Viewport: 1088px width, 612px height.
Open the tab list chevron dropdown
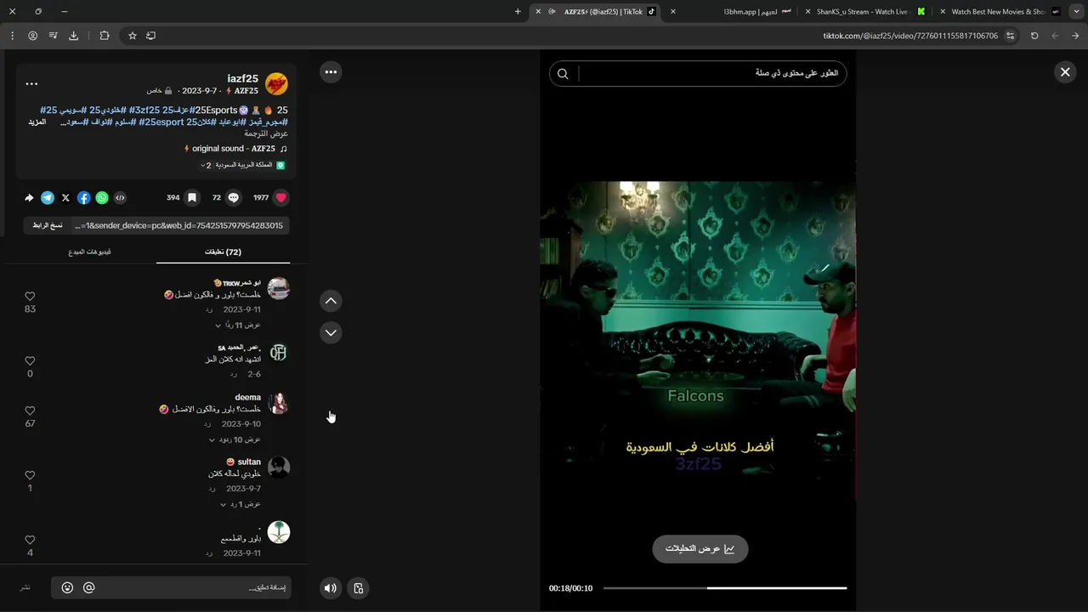pos(1075,12)
